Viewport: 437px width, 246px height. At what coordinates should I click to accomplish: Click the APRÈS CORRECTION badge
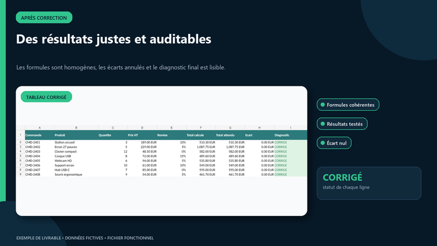pos(44,17)
